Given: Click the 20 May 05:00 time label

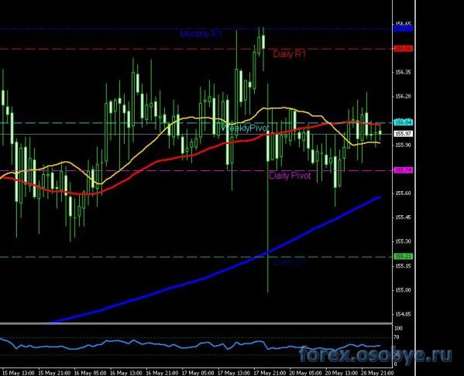Looking at the screenshot, I should 306,373.
